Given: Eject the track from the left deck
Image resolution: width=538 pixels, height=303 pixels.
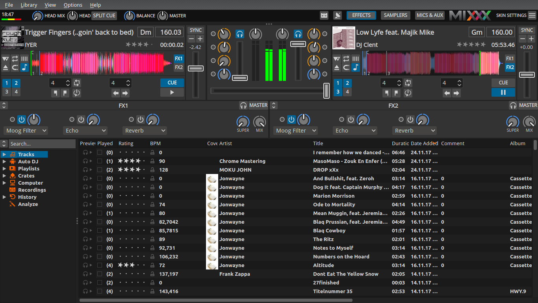Looking at the screenshot, I should click(x=6, y=67).
